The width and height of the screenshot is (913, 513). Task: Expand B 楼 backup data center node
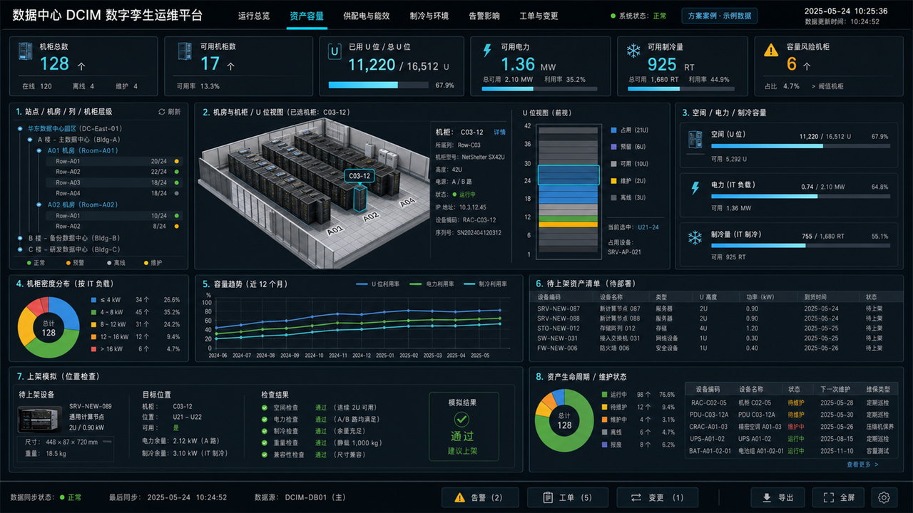(x=73, y=238)
